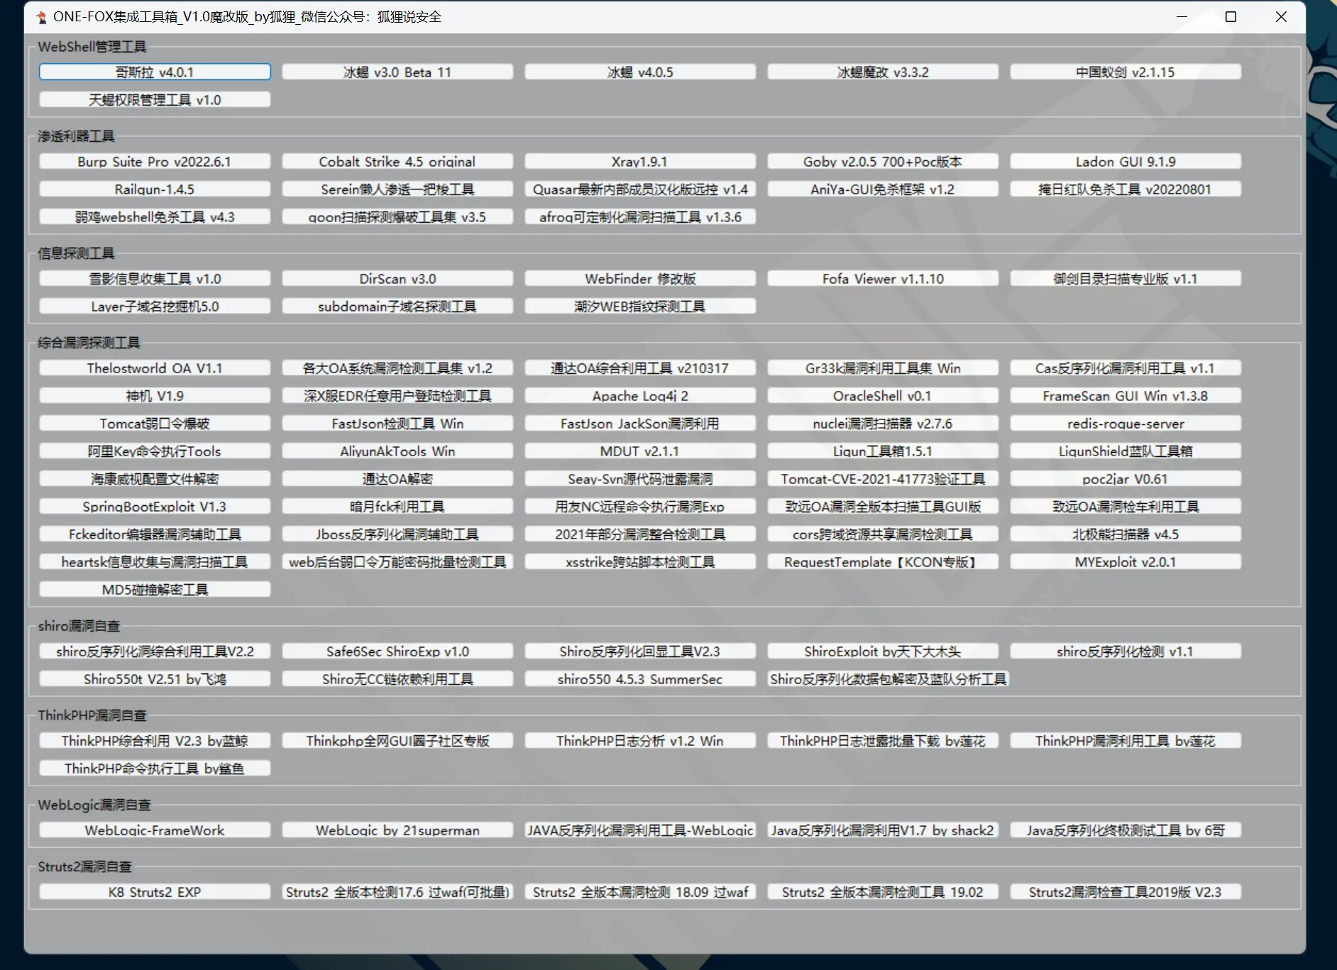Start FrameScan GUI Win v1.3.8
This screenshot has width=1337, height=970.
tap(1126, 396)
